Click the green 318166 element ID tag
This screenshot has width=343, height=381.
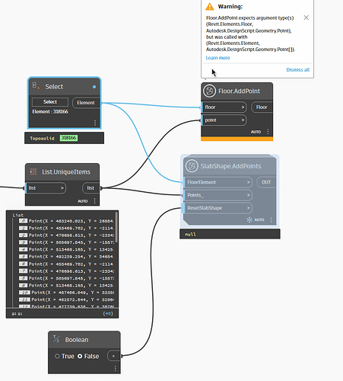(x=68, y=138)
